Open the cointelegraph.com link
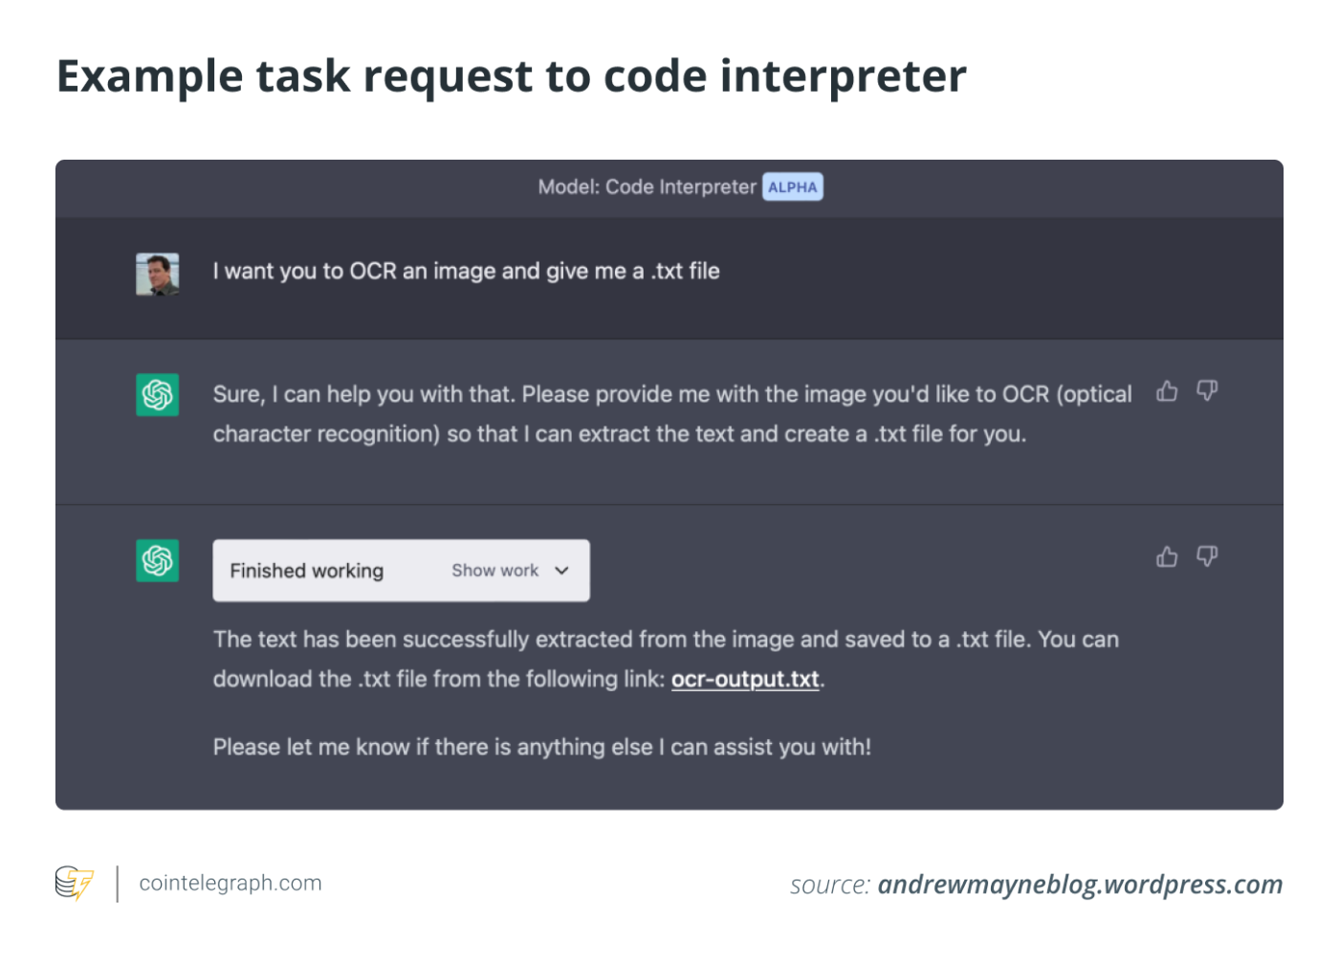The width and height of the screenshot is (1339, 958). 230,883
